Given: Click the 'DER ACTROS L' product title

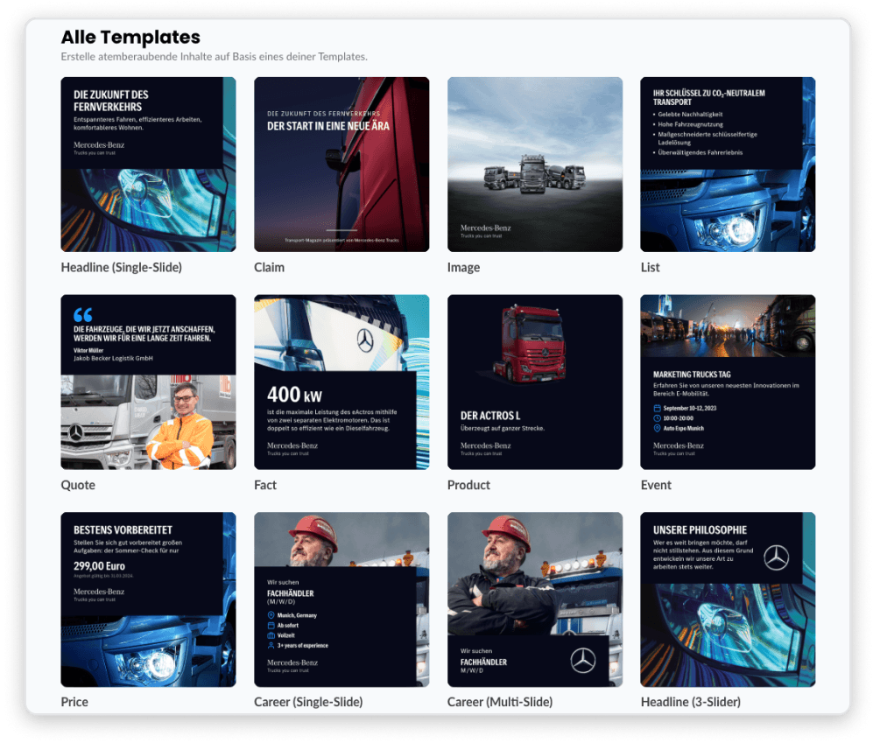Looking at the screenshot, I should click(490, 416).
